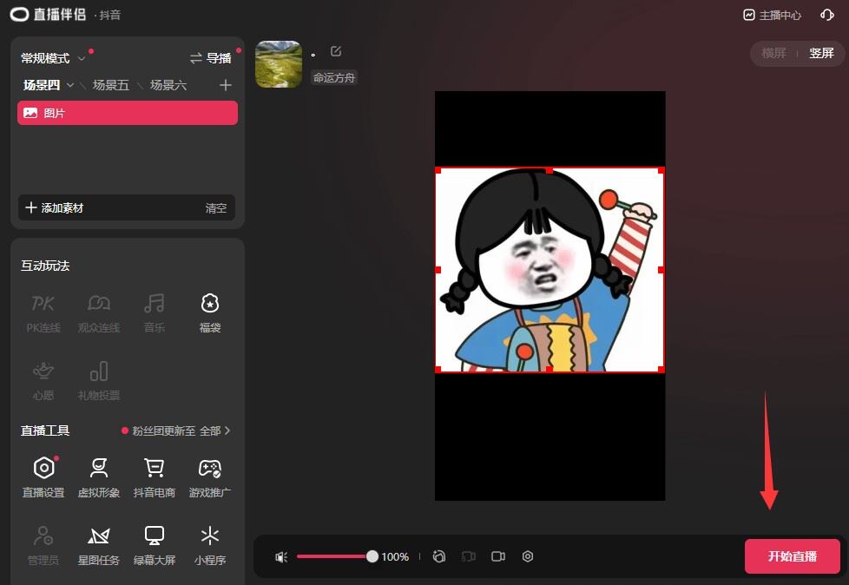The width and height of the screenshot is (849, 585).
Task: Click 添加素材 to add a source
Action: [55, 207]
